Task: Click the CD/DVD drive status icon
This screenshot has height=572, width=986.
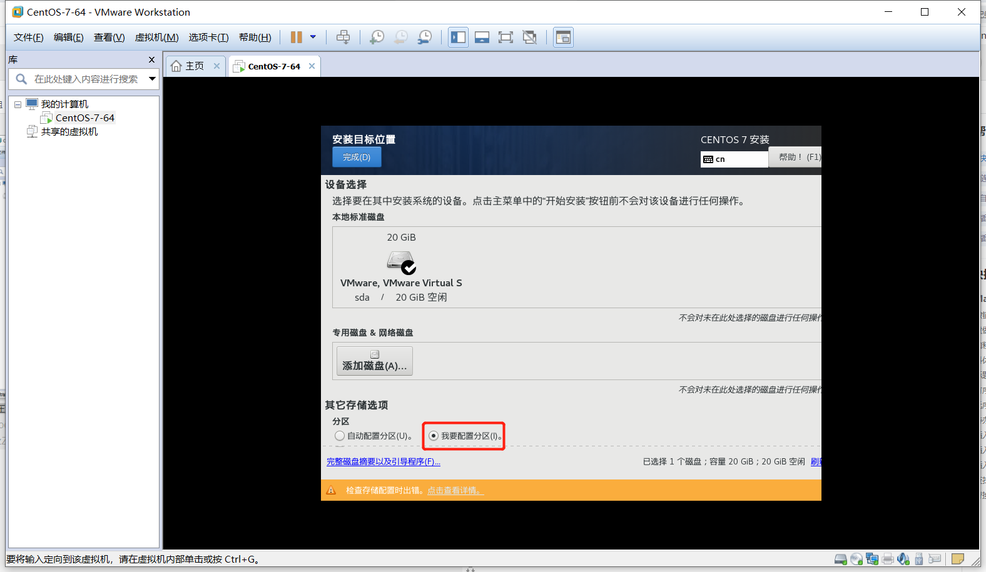Action: pyautogui.click(x=856, y=559)
